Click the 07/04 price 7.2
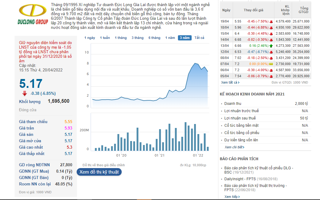Viewport: 320px width, 200px height. (x=237, y=64)
